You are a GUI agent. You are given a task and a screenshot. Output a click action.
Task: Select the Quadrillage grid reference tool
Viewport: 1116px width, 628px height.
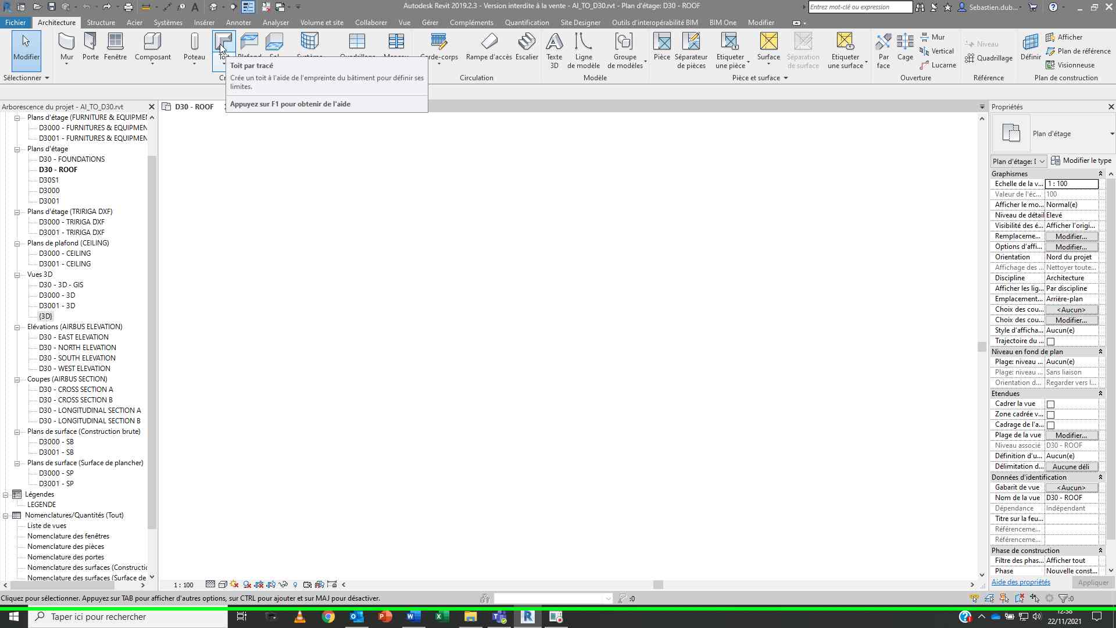(x=988, y=58)
